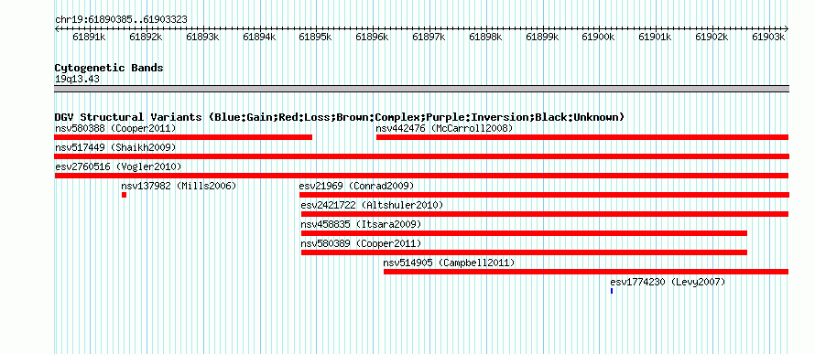The width and height of the screenshot is (815, 354).
Task: Click the chr19:61890385..61903323 coordinates label
Action: click(x=121, y=20)
